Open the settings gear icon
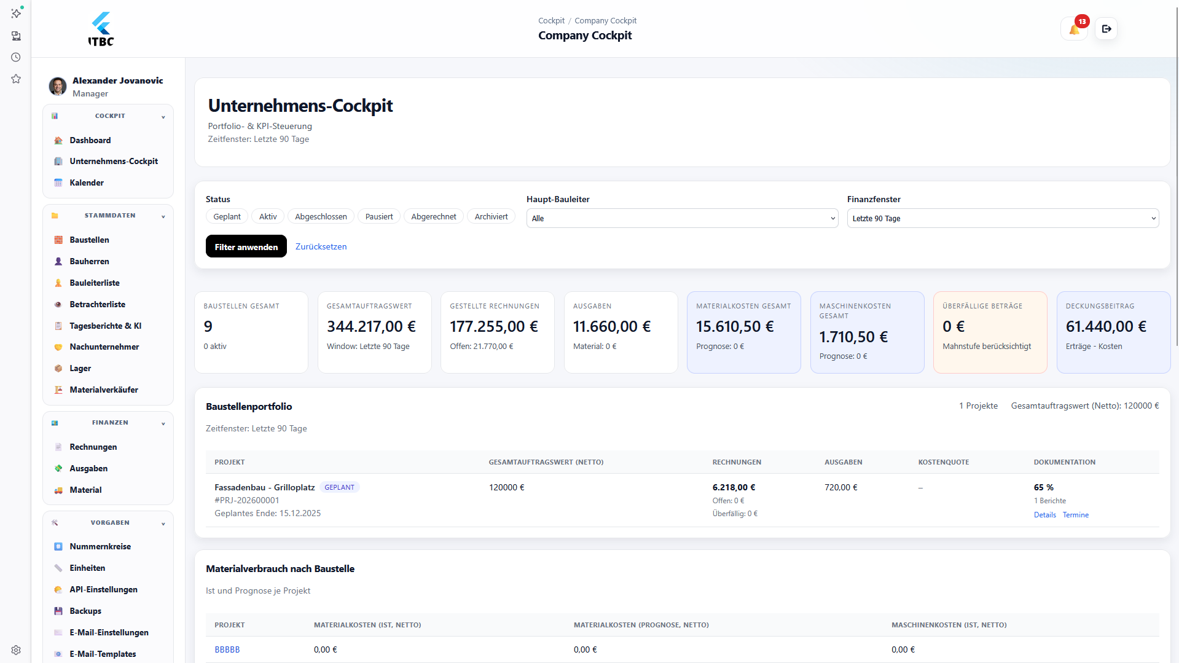This screenshot has width=1179, height=663. [x=16, y=650]
